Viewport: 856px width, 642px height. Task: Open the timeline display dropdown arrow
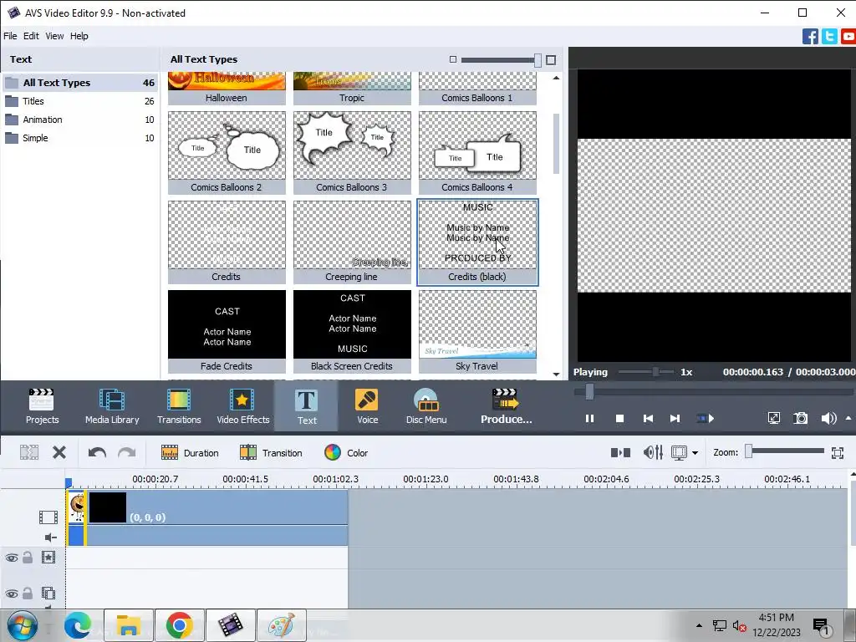click(x=695, y=452)
